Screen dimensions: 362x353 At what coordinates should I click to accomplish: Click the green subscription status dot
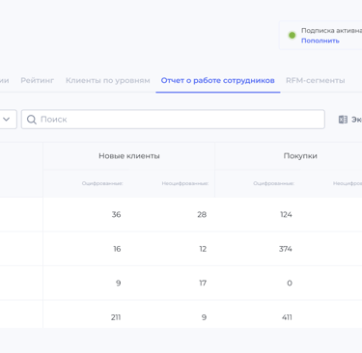[x=292, y=36]
